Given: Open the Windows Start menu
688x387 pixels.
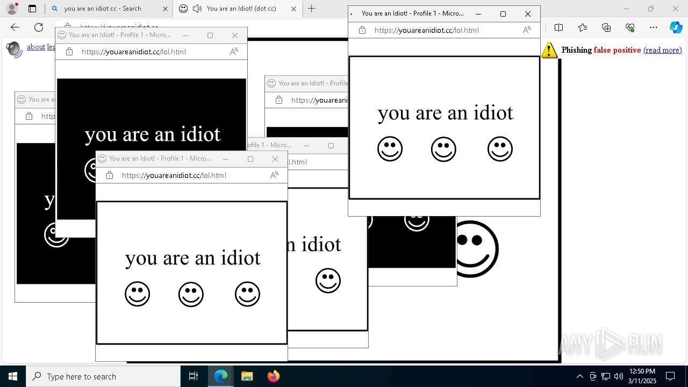Looking at the screenshot, I should pos(13,376).
